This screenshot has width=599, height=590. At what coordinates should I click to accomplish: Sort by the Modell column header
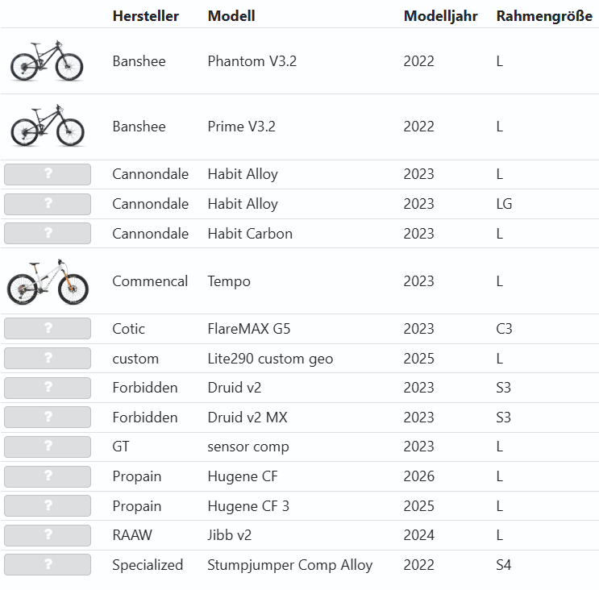tap(231, 16)
